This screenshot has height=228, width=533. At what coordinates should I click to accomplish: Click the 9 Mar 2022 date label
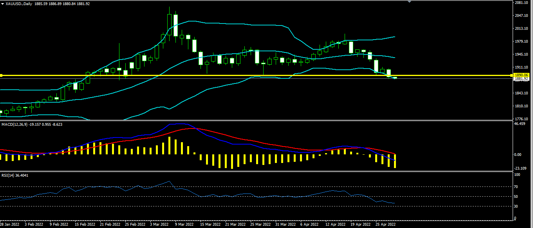point(184,224)
